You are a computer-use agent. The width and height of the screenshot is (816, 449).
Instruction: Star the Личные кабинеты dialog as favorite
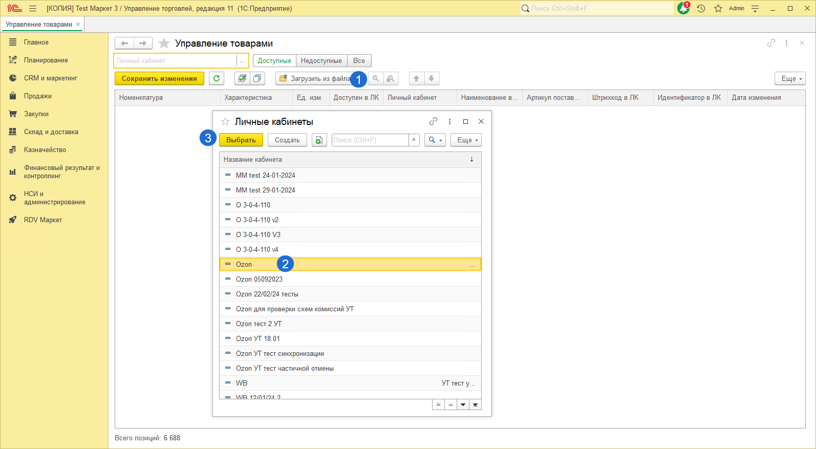click(225, 121)
